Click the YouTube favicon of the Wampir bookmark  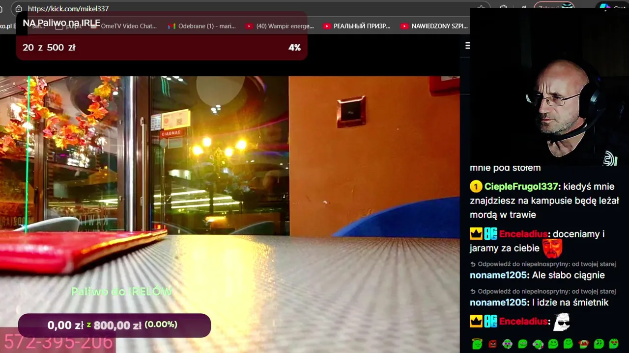(x=249, y=26)
